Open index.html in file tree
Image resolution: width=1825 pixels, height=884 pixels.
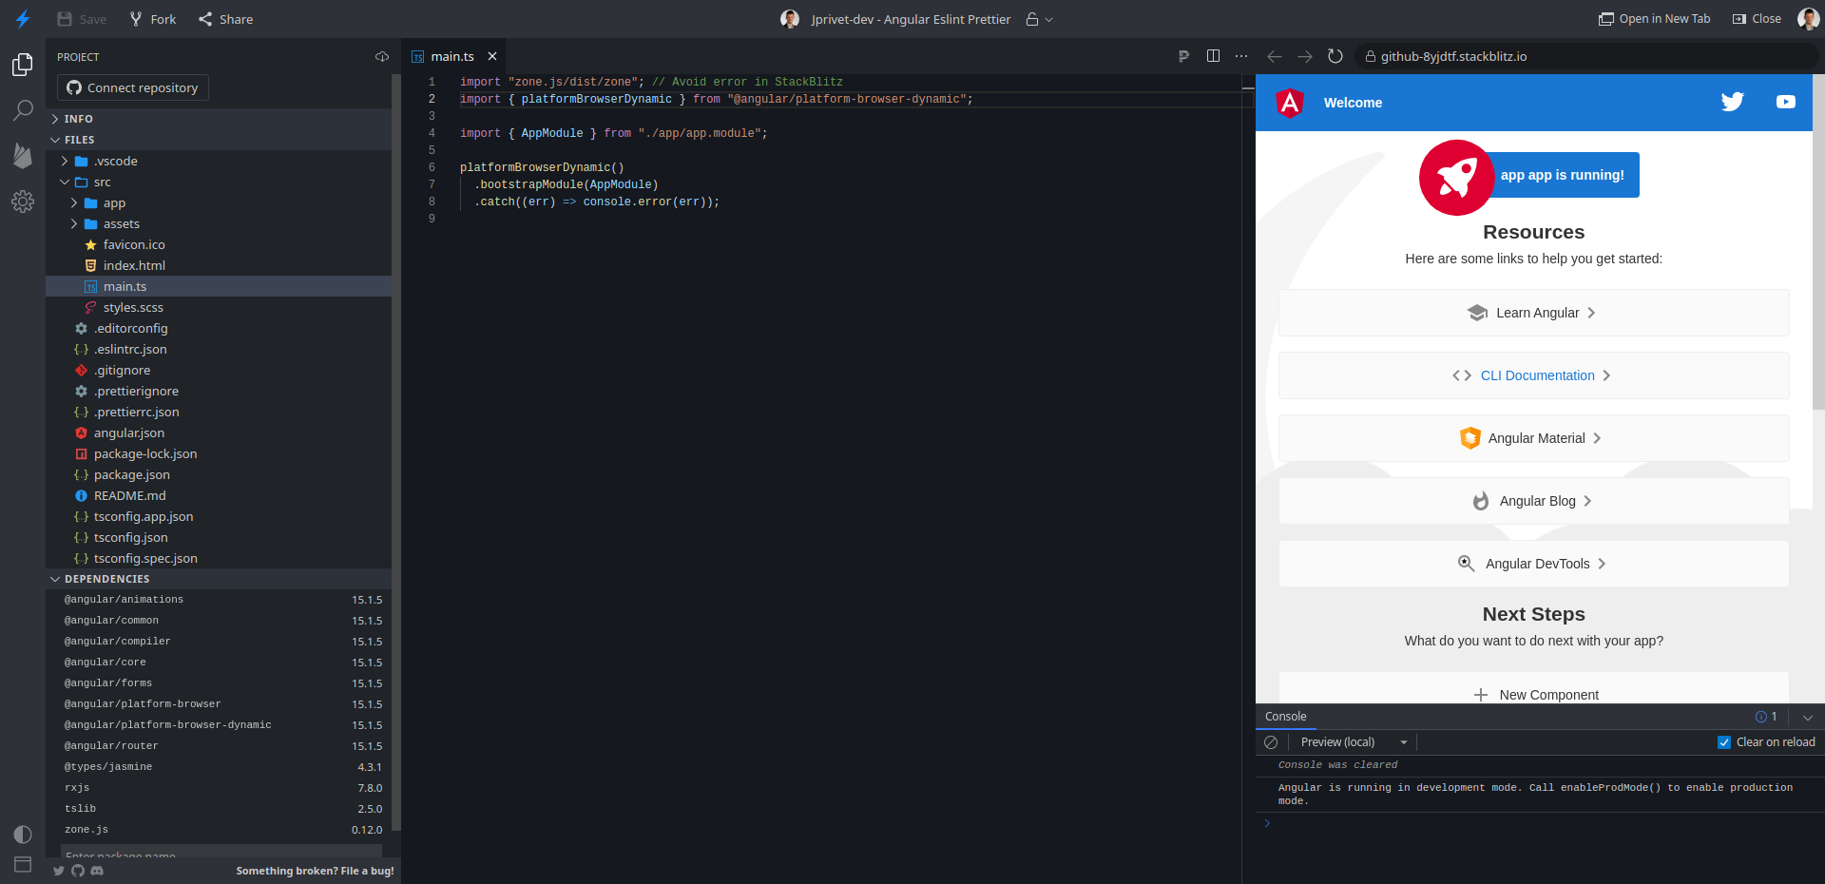click(219, 265)
